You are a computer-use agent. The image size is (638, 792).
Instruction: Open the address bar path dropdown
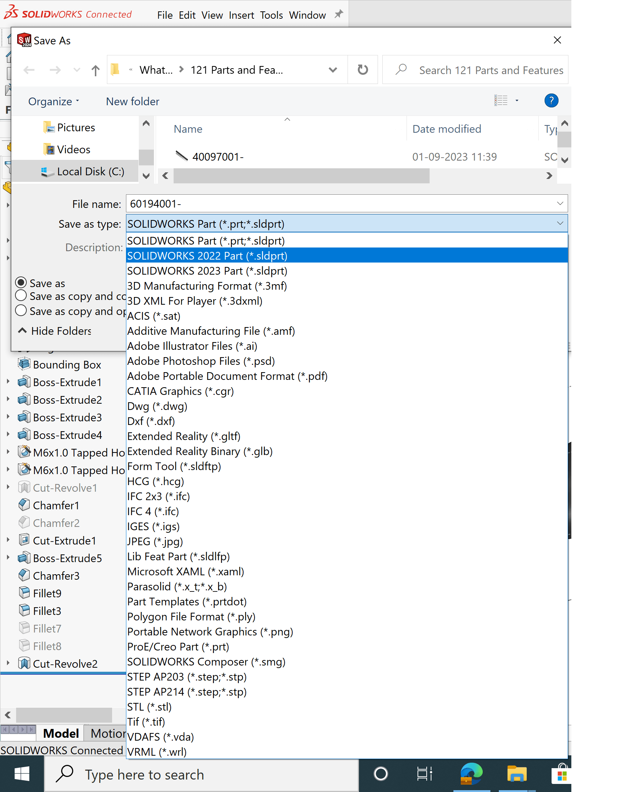[x=333, y=70]
